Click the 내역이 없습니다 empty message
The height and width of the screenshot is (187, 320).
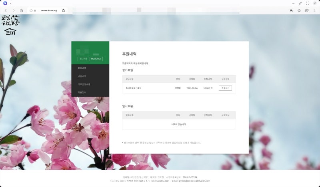pyautogui.click(x=179, y=124)
